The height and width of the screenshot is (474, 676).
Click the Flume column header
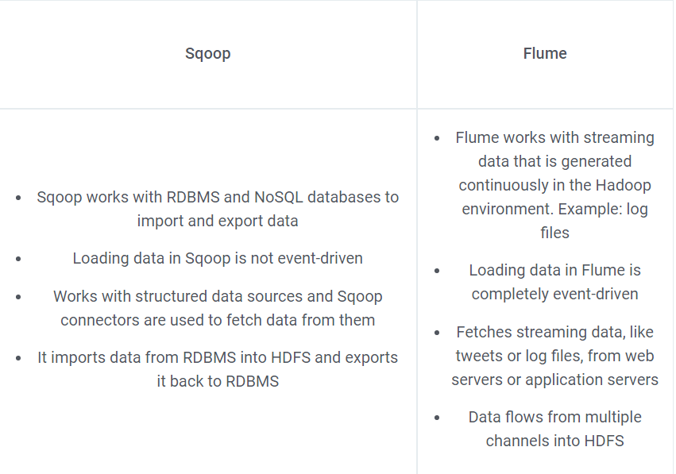coord(545,54)
